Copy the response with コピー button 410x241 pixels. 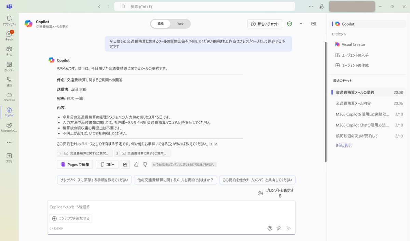[x=107, y=164]
